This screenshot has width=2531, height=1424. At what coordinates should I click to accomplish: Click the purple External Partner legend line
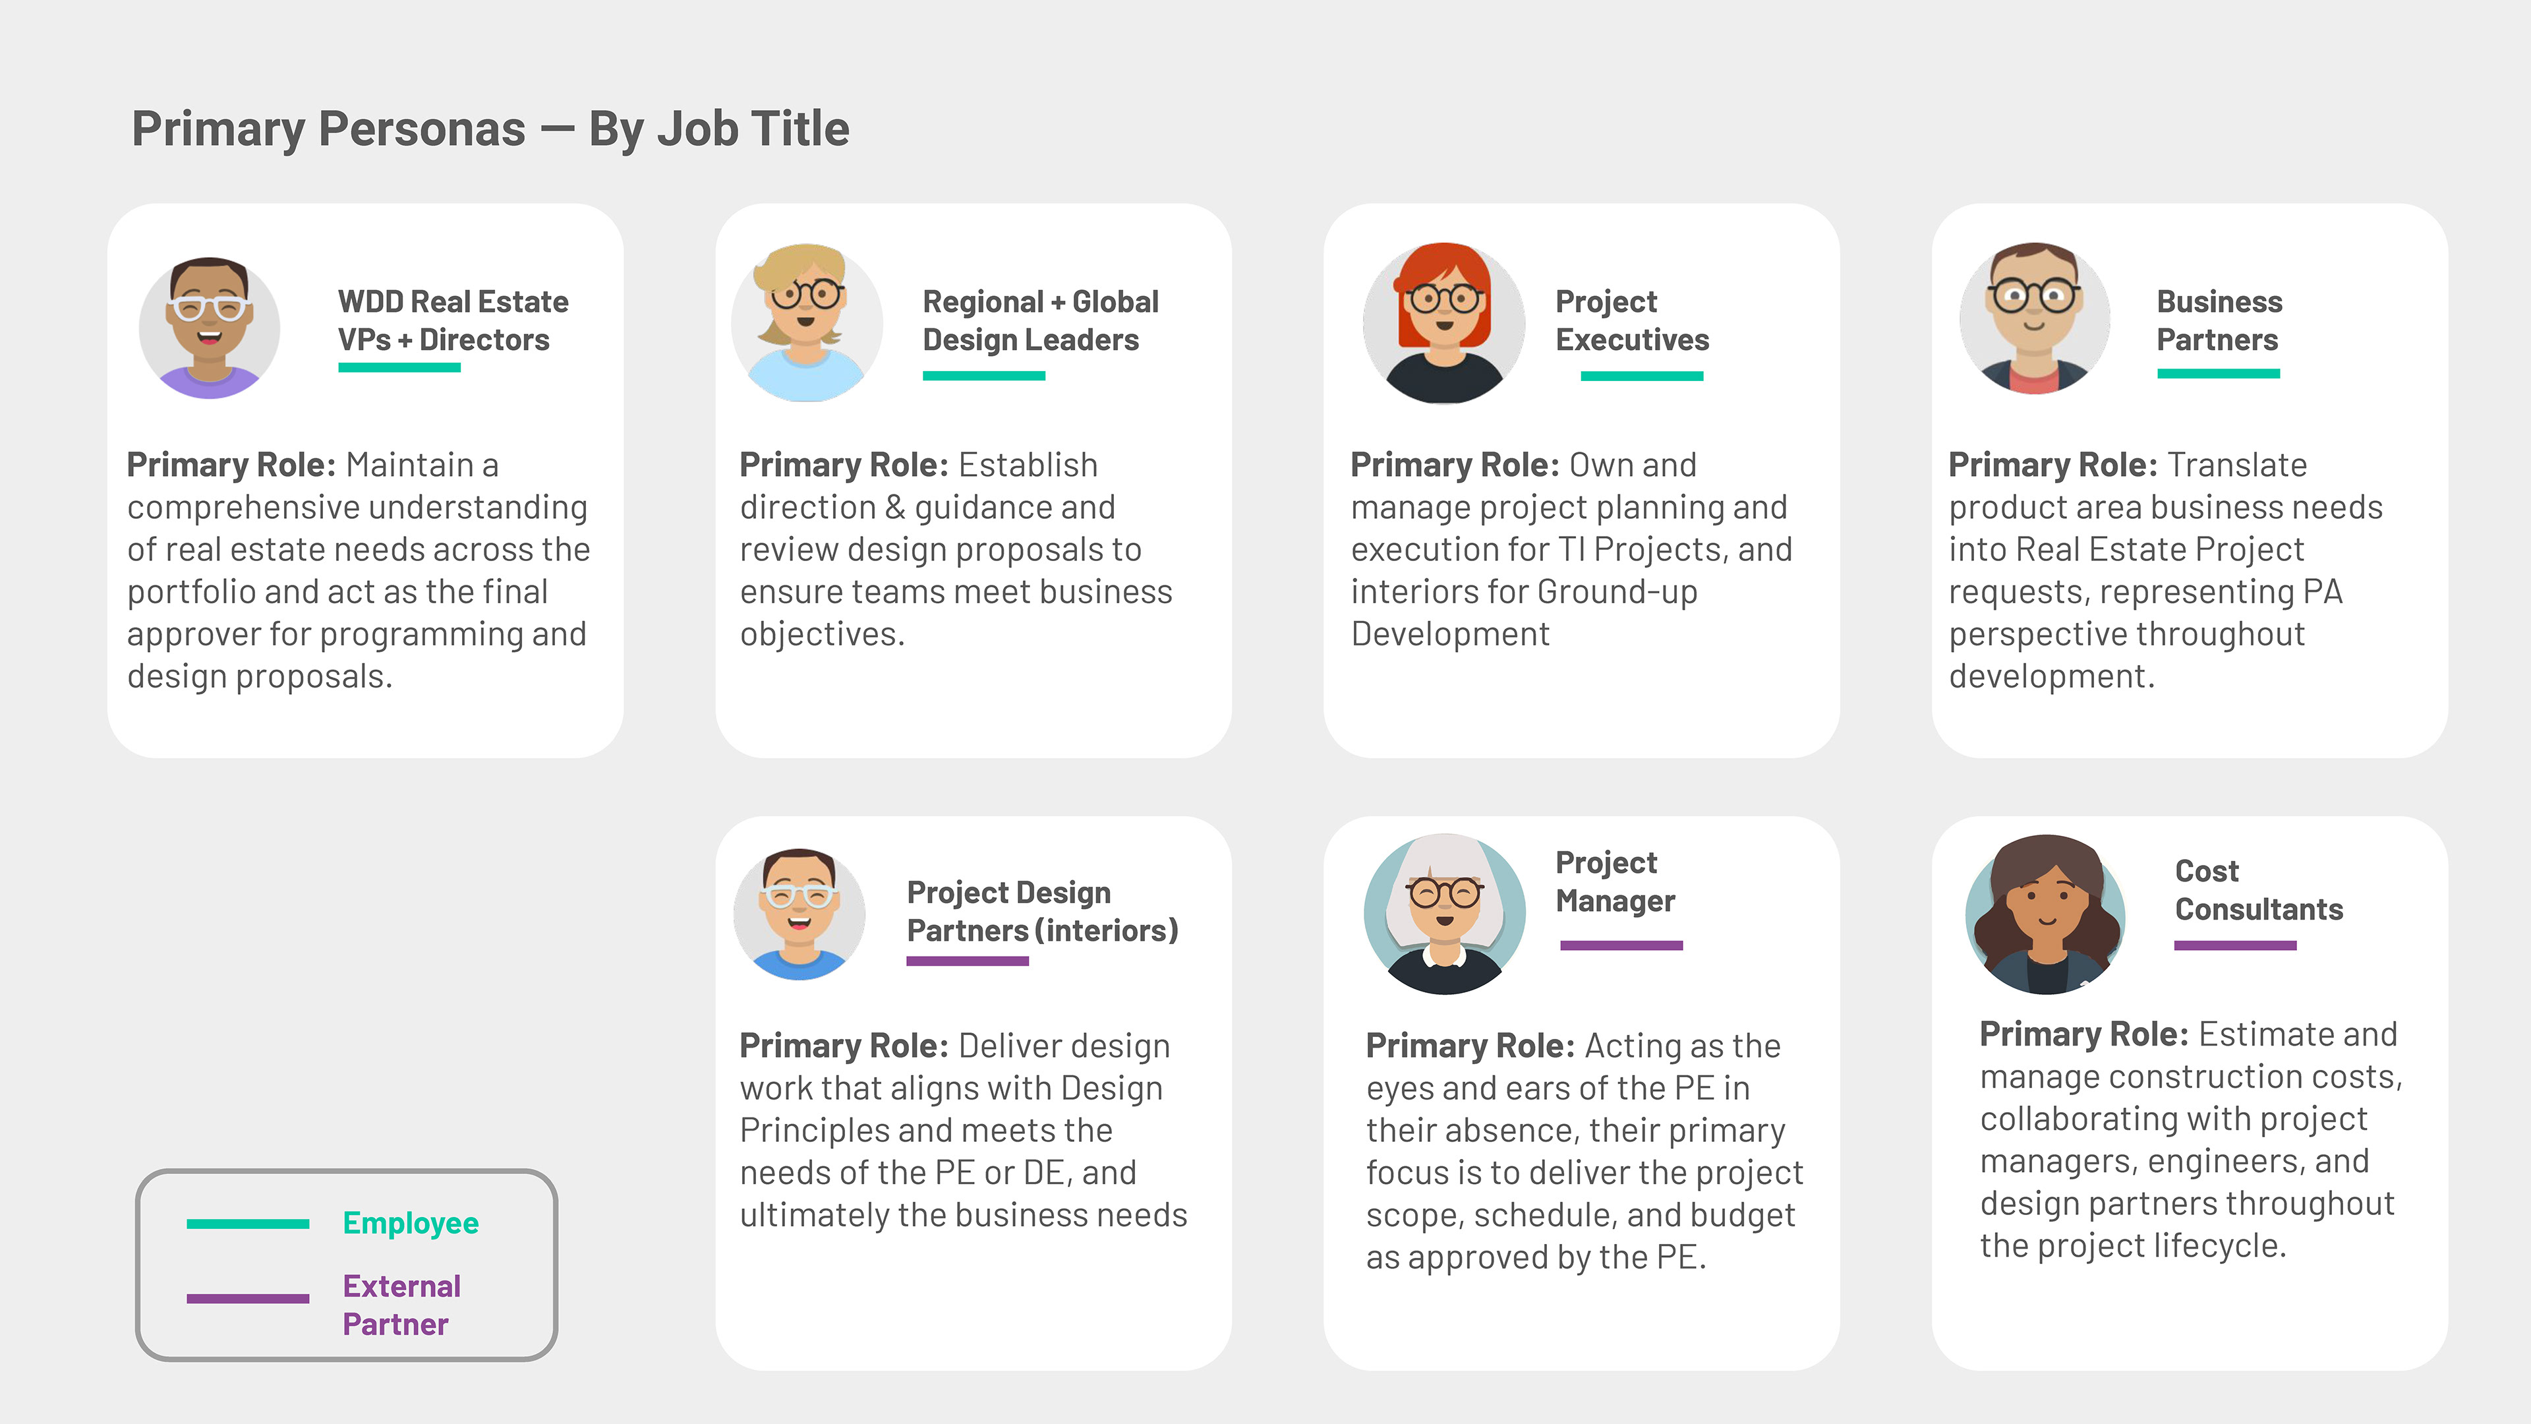(248, 1298)
